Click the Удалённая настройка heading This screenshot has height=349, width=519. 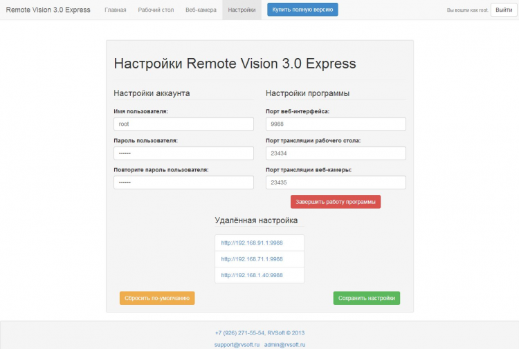tap(256, 220)
